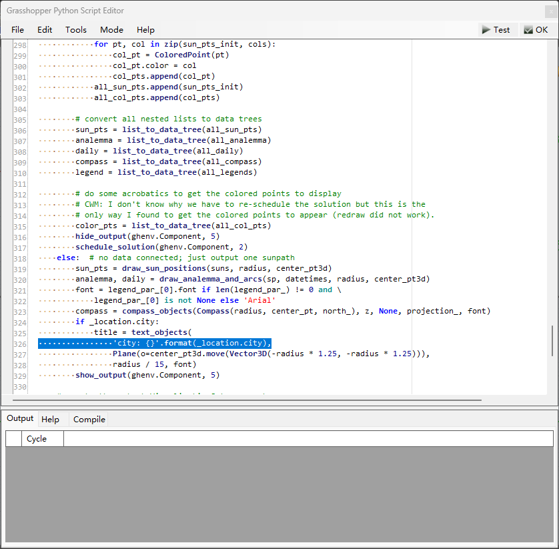This screenshot has height=549, width=559.
Task: Click the line 'col_pt.color = col'
Action: pyautogui.click(x=154, y=65)
